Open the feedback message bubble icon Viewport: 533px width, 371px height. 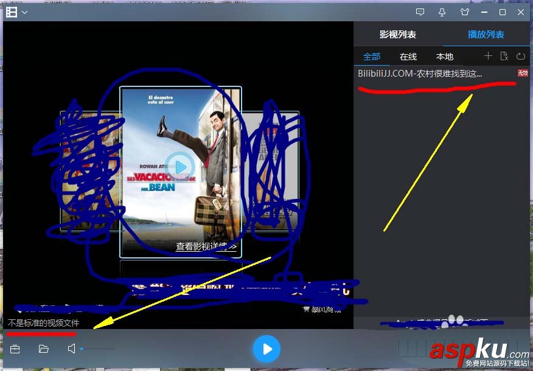coord(420,12)
